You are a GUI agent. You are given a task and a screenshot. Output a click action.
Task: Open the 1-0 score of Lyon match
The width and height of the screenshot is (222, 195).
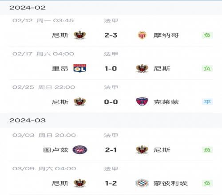(x=111, y=69)
